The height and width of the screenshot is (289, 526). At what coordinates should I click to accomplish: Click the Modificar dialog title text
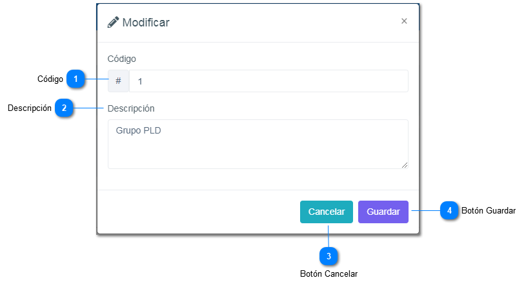[x=146, y=23]
